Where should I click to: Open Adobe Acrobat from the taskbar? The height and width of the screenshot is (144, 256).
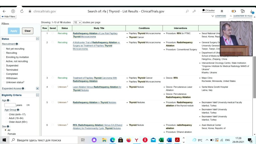(x=177, y=140)
